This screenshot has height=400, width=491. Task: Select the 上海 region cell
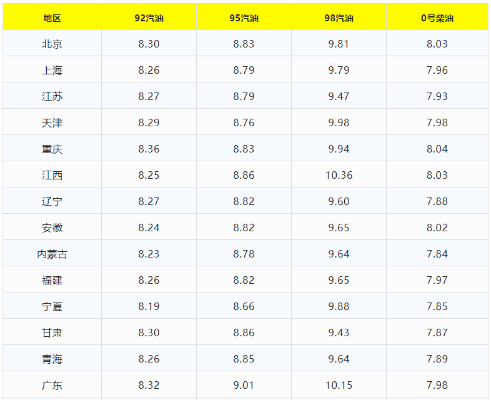52,70
